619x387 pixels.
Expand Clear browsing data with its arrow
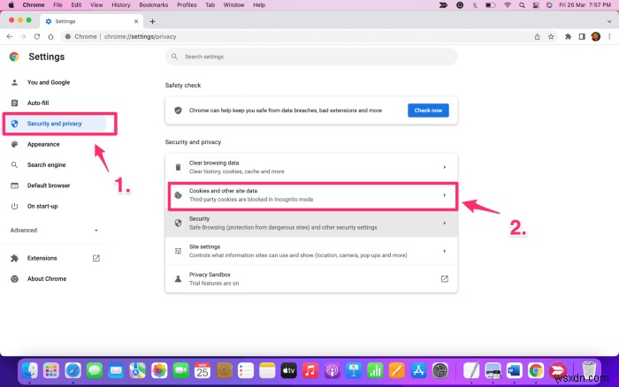coord(445,167)
